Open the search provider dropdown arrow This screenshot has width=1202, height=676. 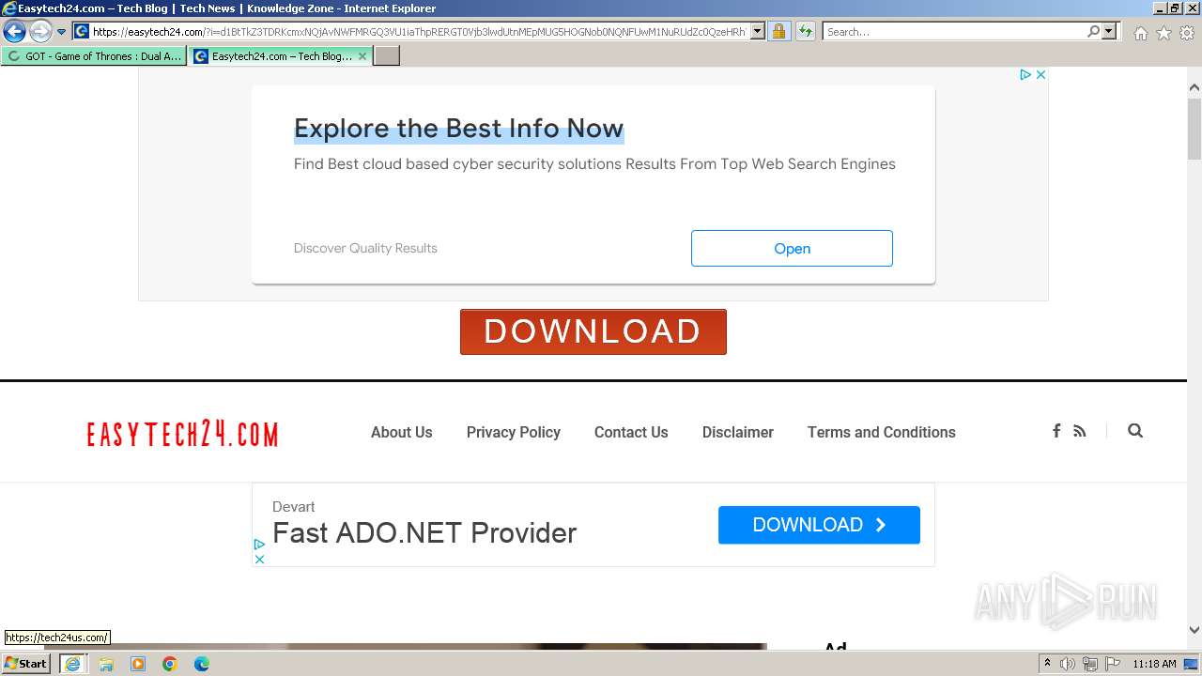[x=1109, y=32]
